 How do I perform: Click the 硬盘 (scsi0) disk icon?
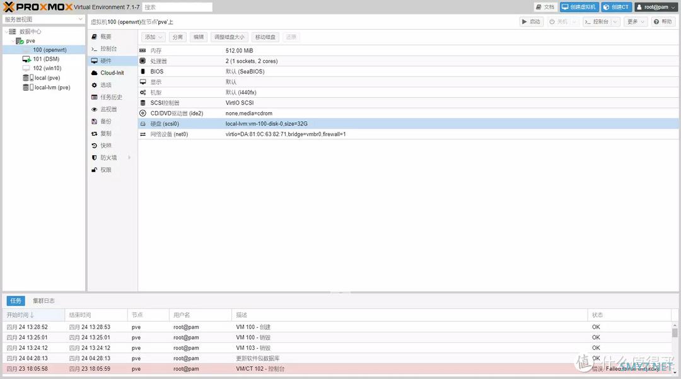point(143,124)
